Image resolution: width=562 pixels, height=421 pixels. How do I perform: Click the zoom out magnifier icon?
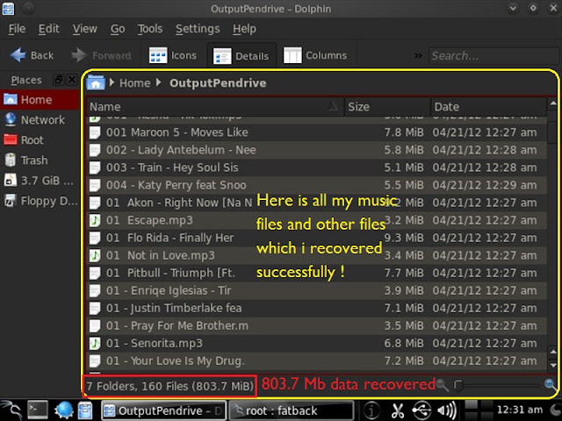443,384
